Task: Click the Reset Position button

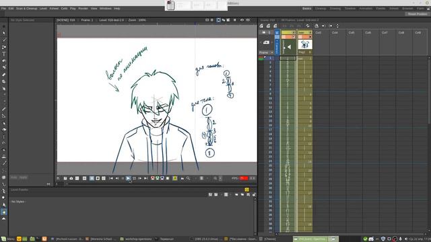Action: tap(418, 14)
